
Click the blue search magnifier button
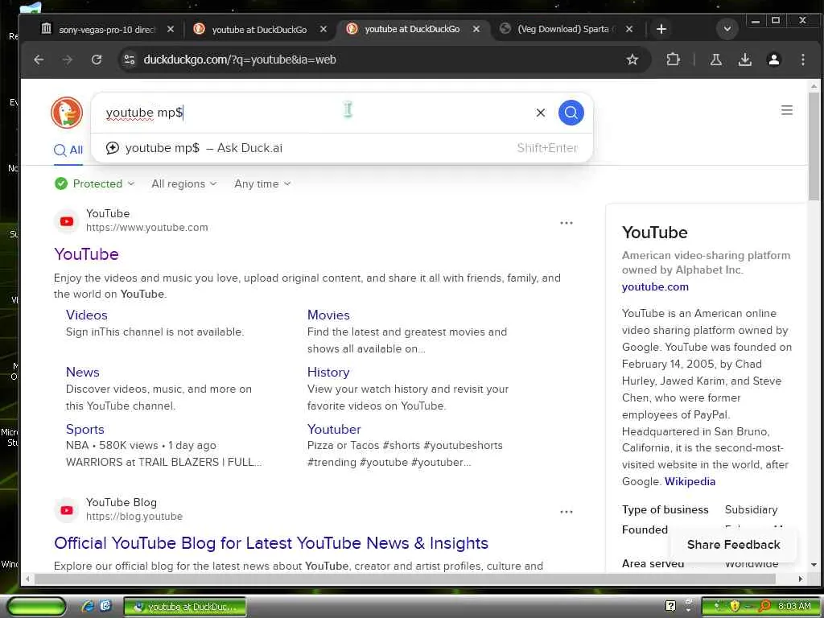[571, 113]
